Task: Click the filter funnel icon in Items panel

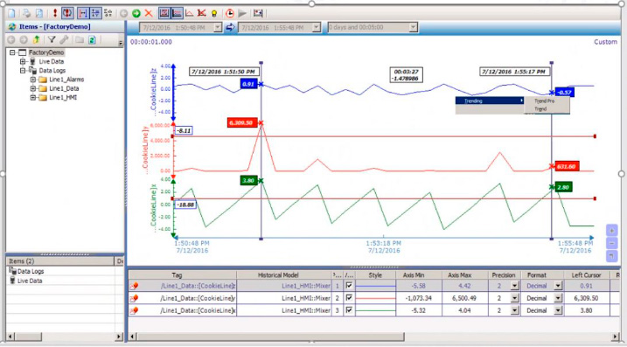Action: 52,39
